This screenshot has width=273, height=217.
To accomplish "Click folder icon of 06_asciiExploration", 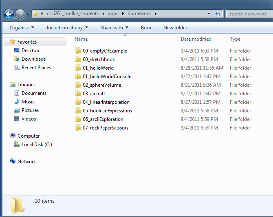I will (78, 119).
